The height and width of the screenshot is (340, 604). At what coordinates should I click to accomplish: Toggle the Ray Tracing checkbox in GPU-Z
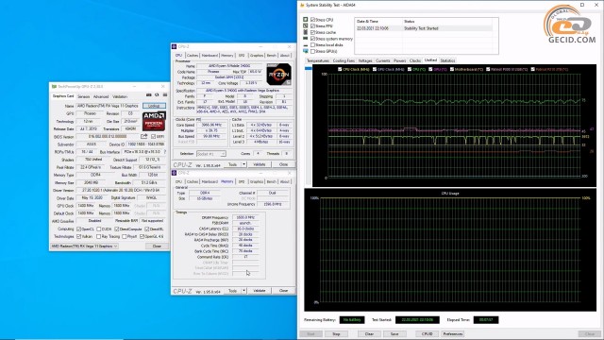[x=98, y=236]
